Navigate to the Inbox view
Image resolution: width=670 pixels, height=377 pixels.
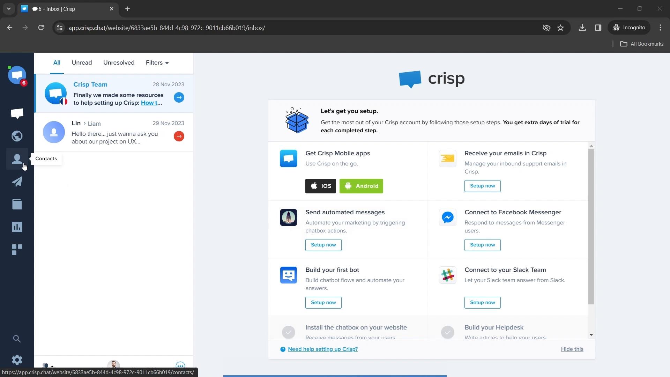click(17, 113)
